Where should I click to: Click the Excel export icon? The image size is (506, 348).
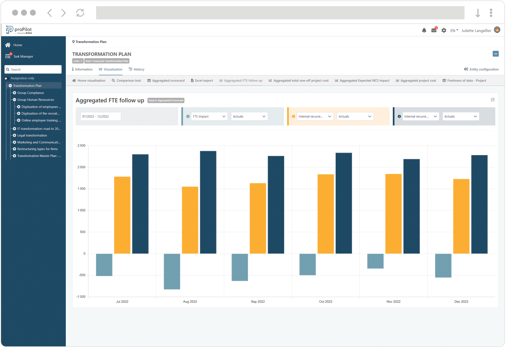pyautogui.click(x=192, y=80)
